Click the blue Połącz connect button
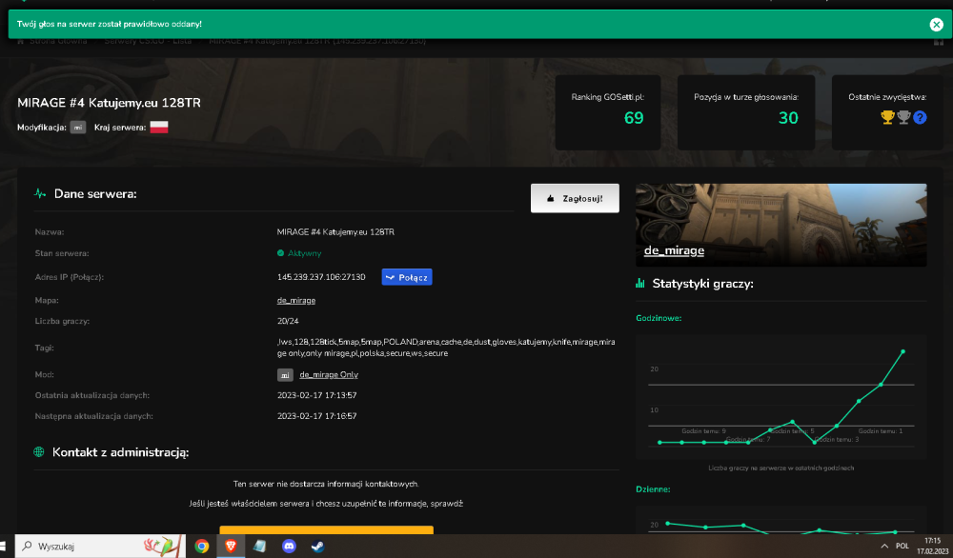Screen dimensions: 953x558 click(407, 277)
